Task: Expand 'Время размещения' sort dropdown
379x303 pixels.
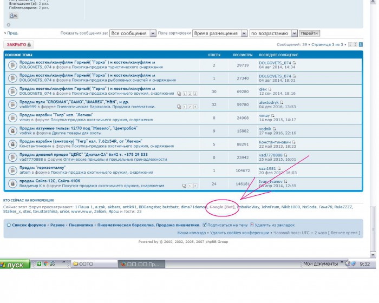Action: point(219,33)
